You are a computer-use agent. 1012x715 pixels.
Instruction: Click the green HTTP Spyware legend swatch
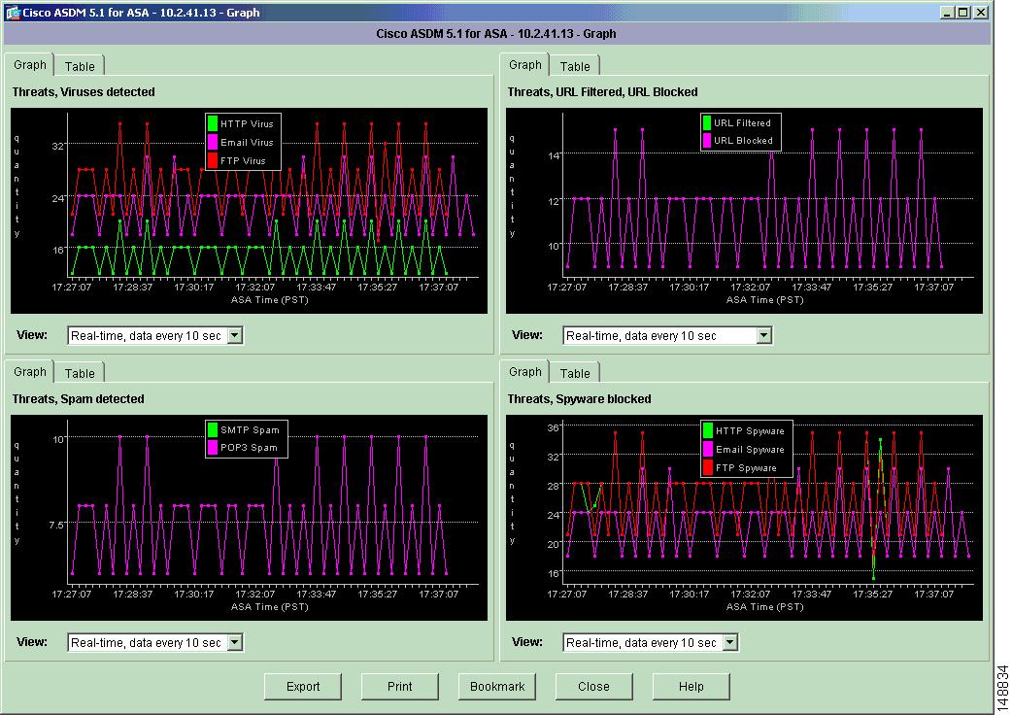tap(708, 430)
